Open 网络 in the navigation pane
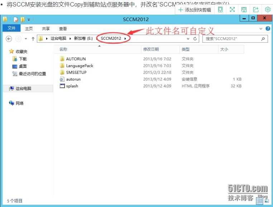Image resolution: width=273 pixels, height=207 pixels. click(19, 103)
